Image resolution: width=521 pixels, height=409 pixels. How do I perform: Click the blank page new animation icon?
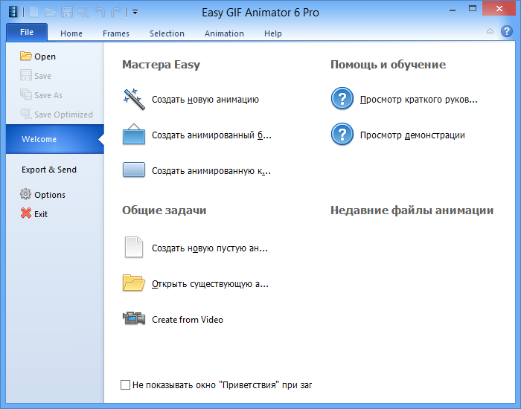tap(133, 247)
